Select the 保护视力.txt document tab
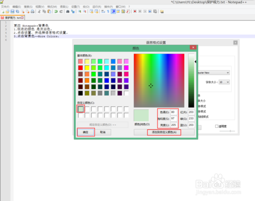The width and height of the screenshot is (255, 201). pos(12,18)
